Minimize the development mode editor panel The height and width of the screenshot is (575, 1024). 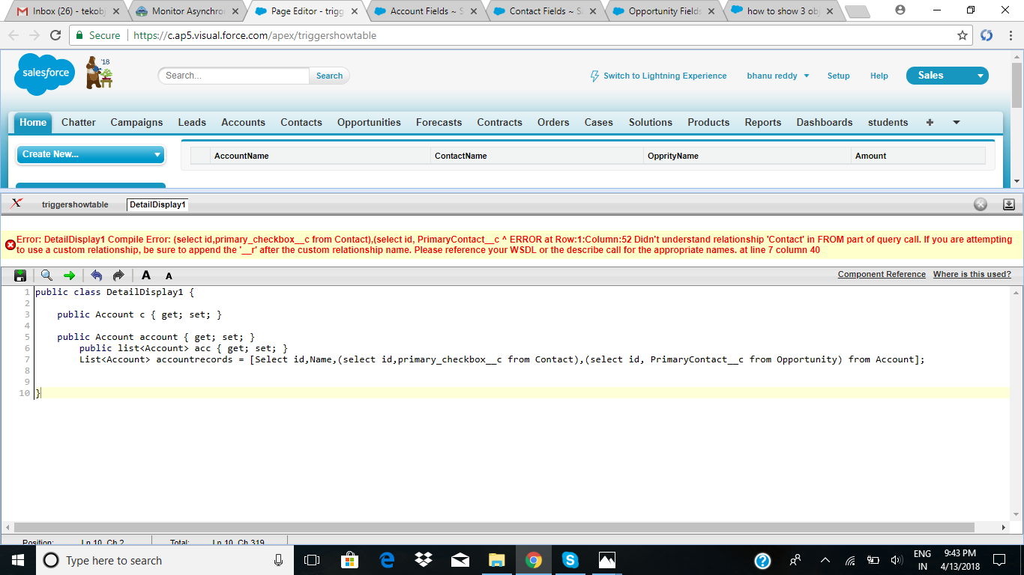click(1008, 204)
